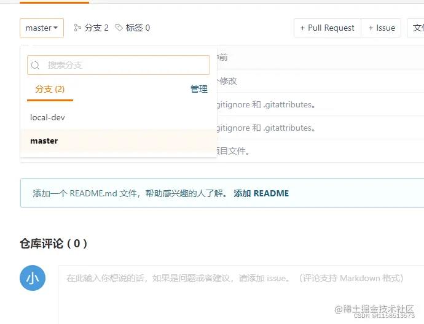Screen dimensions: 424x324
Task: Click the blue 小 user avatar
Action: coord(33,278)
